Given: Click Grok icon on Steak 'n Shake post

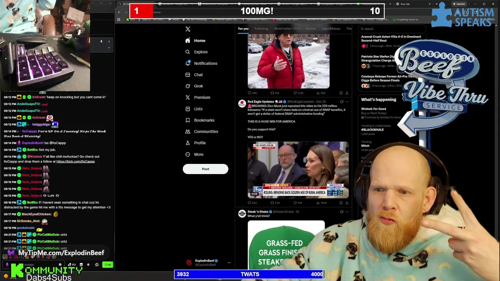Looking at the screenshot, I should point(341,212).
